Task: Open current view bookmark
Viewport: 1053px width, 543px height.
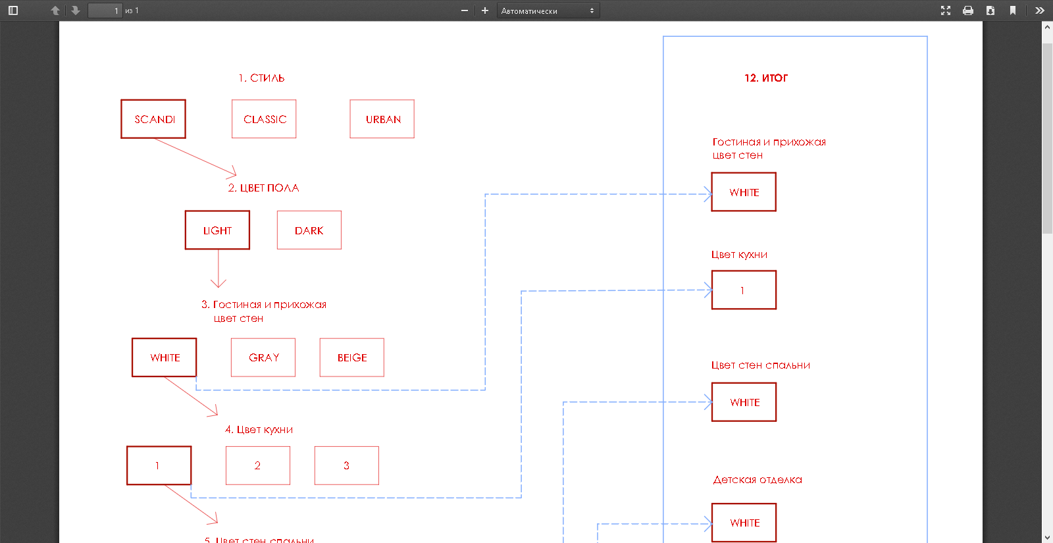Action: 1013,11
